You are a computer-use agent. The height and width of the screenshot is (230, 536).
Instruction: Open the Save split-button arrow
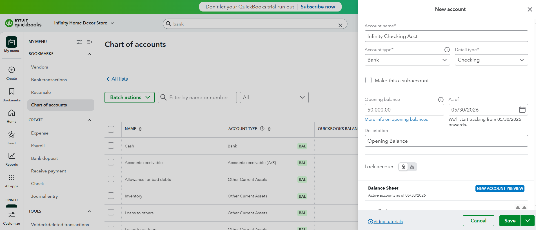point(528,221)
